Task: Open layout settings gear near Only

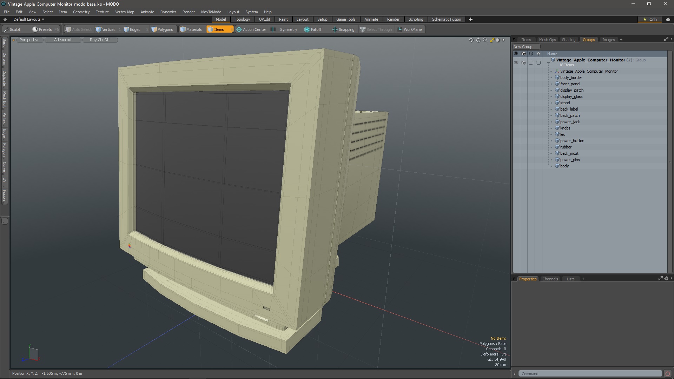Action: [668, 19]
